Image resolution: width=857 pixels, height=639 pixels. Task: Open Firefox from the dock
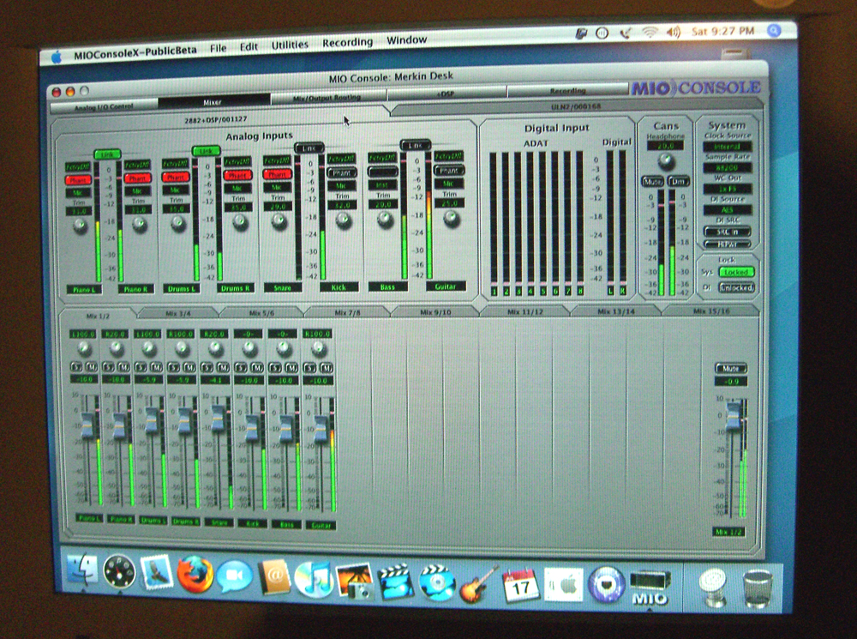tap(195, 575)
